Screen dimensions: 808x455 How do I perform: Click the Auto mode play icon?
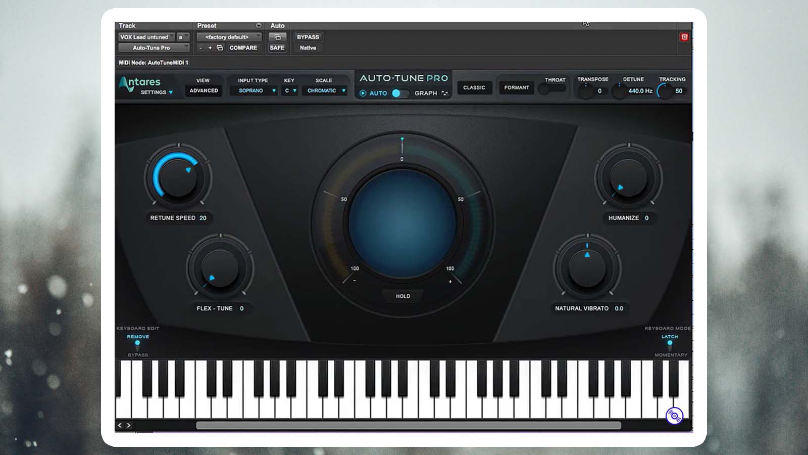(x=363, y=93)
